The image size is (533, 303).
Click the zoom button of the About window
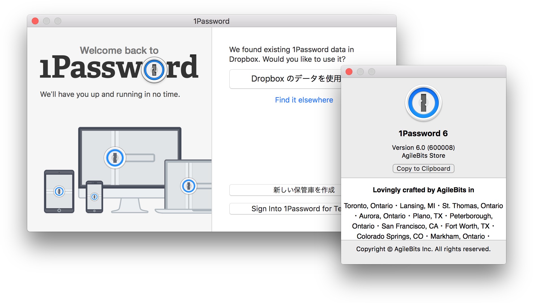click(x=372, y=72)
